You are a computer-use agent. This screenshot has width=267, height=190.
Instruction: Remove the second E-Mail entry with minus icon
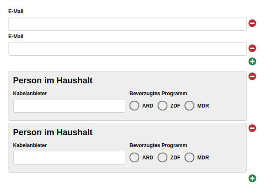pyautogui.click(x=252, y=48)
